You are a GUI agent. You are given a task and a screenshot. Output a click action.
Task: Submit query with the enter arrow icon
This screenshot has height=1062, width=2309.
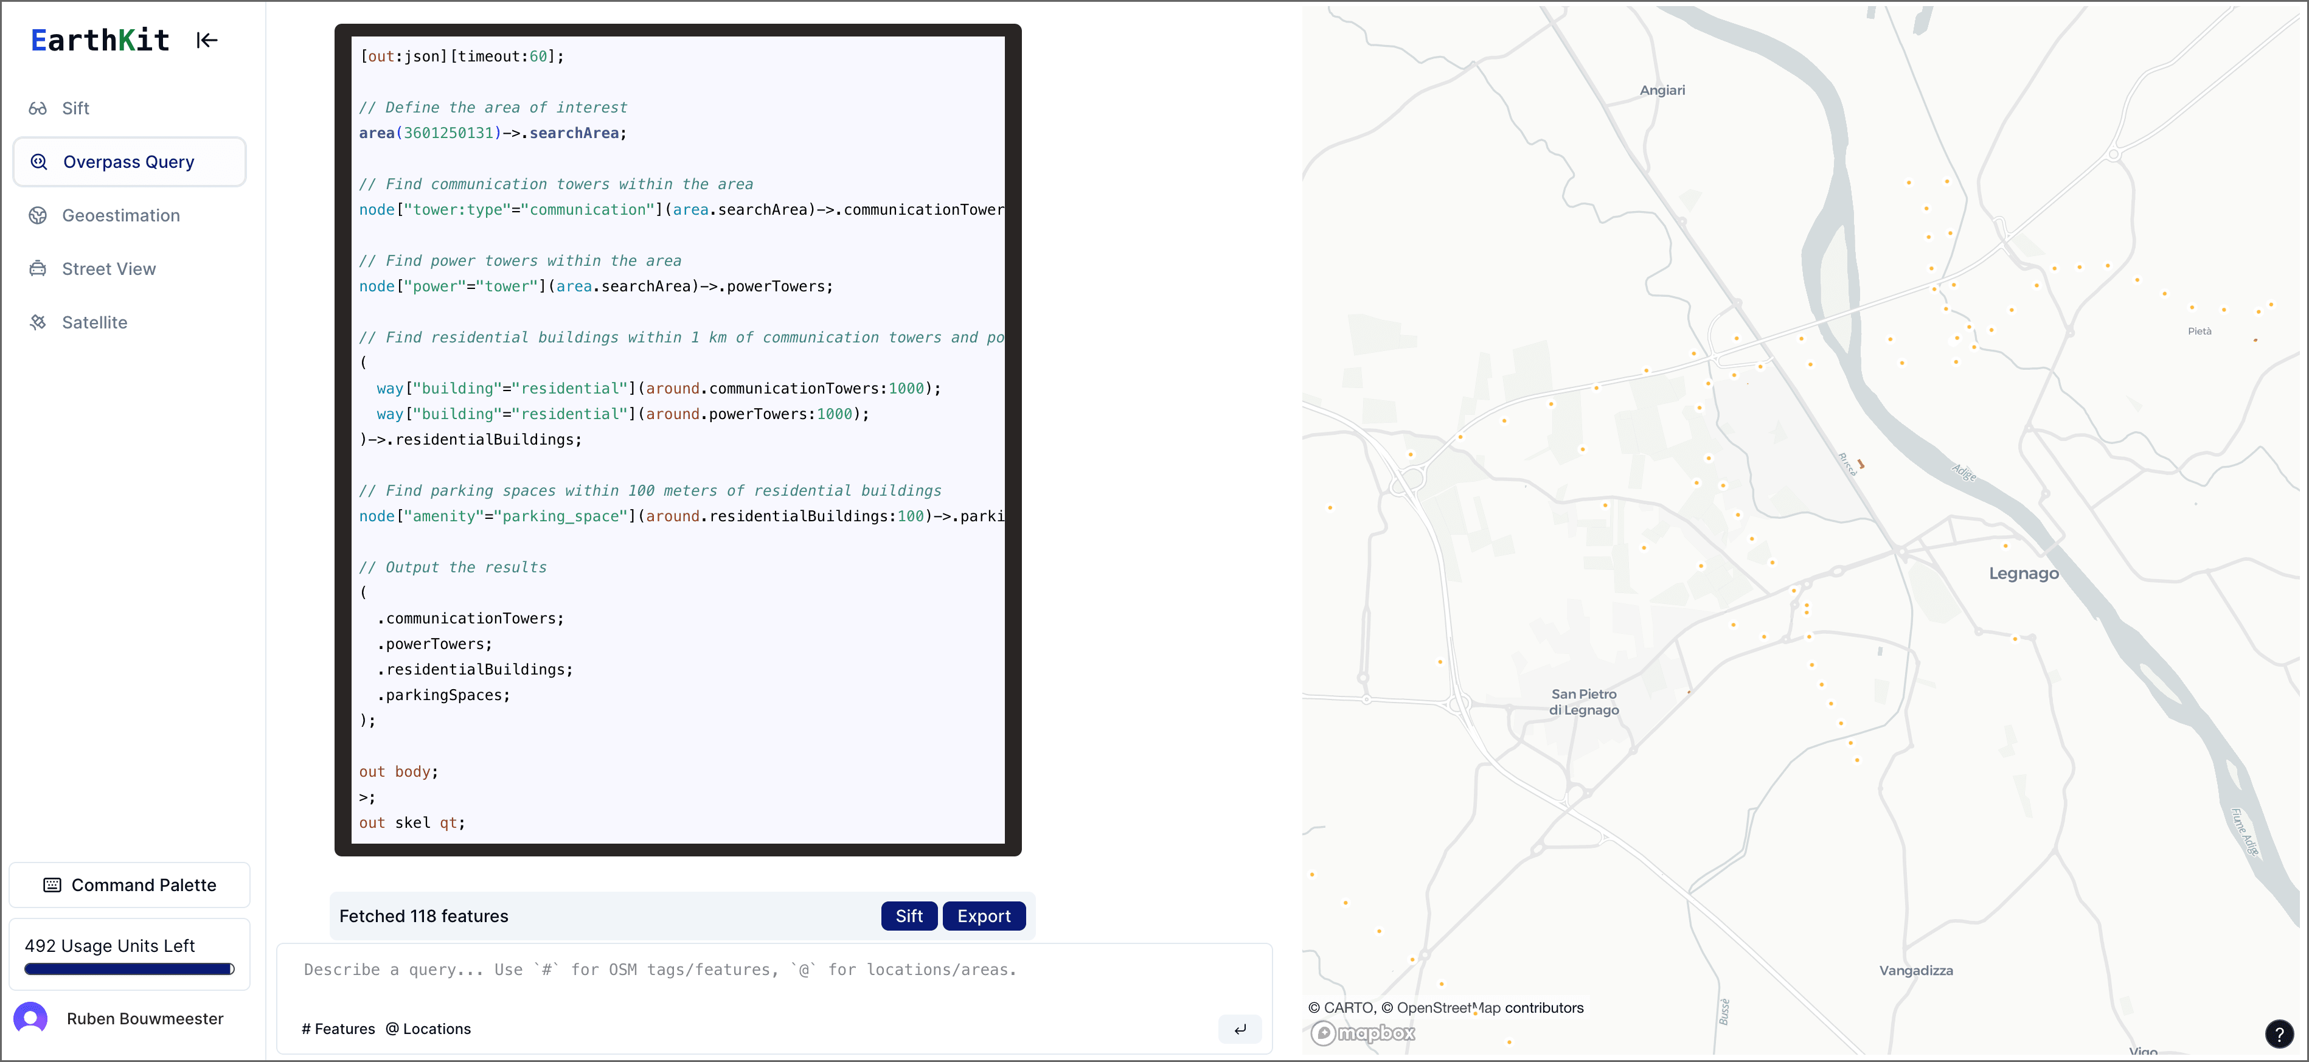click(1240, 1029)
